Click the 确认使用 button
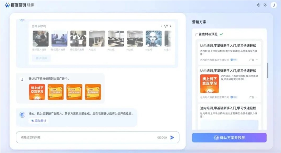Image resolution: width=281 pixels, height=153 pixels. (x=41, y=58)
